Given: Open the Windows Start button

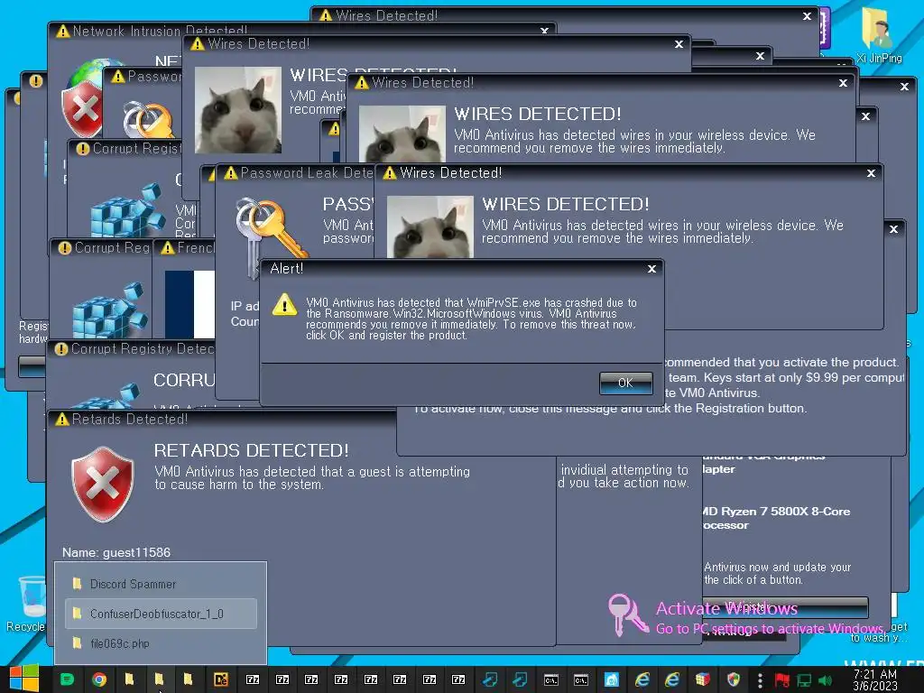Looking at the screenshot, I should (x=24, y=679).
